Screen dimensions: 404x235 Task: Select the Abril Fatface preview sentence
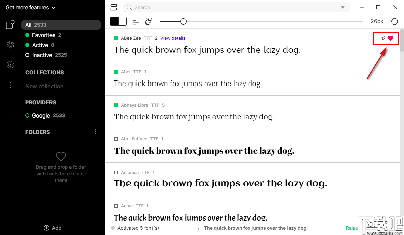(204, 151)
